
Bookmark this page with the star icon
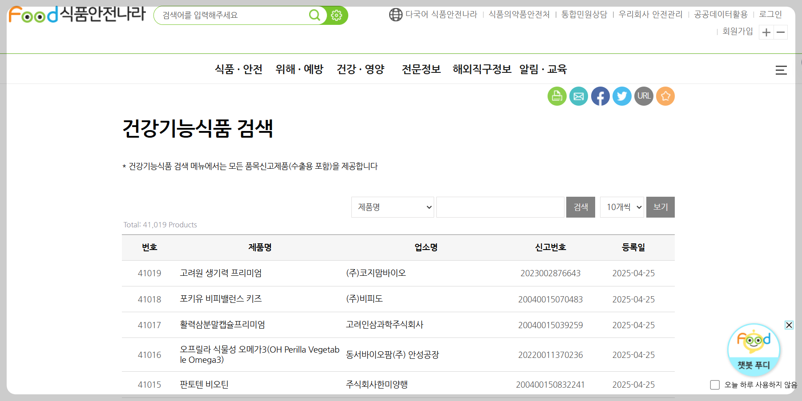665,96
